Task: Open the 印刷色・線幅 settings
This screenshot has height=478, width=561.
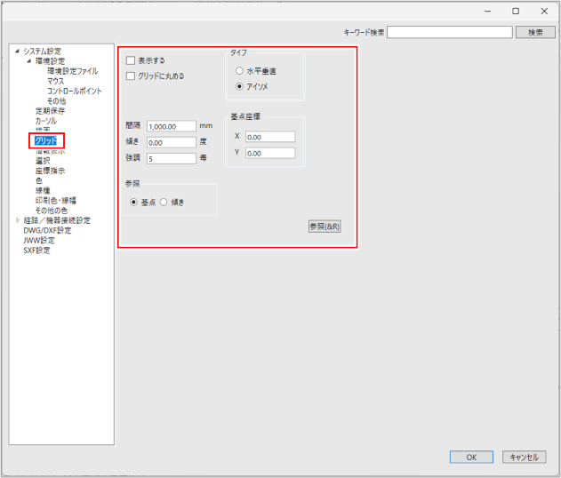Action: 55,201
